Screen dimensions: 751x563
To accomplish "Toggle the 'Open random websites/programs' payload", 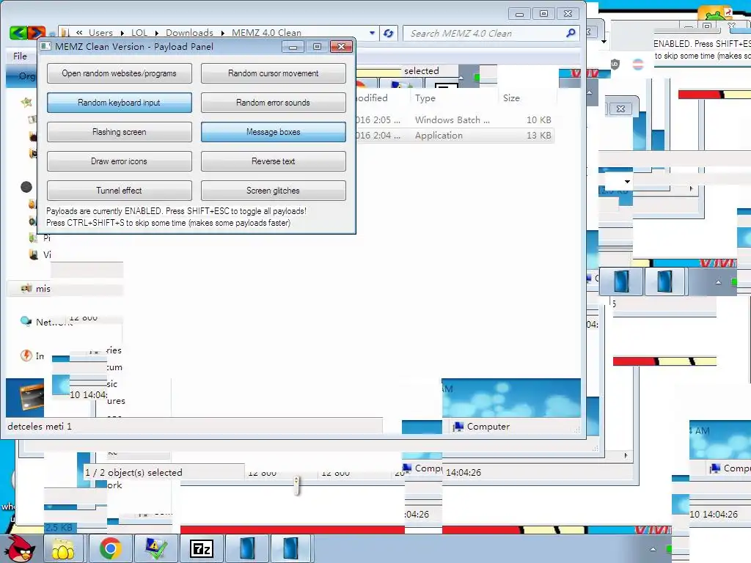I will click(120, 73).
